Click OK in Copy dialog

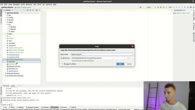[120, 64]
